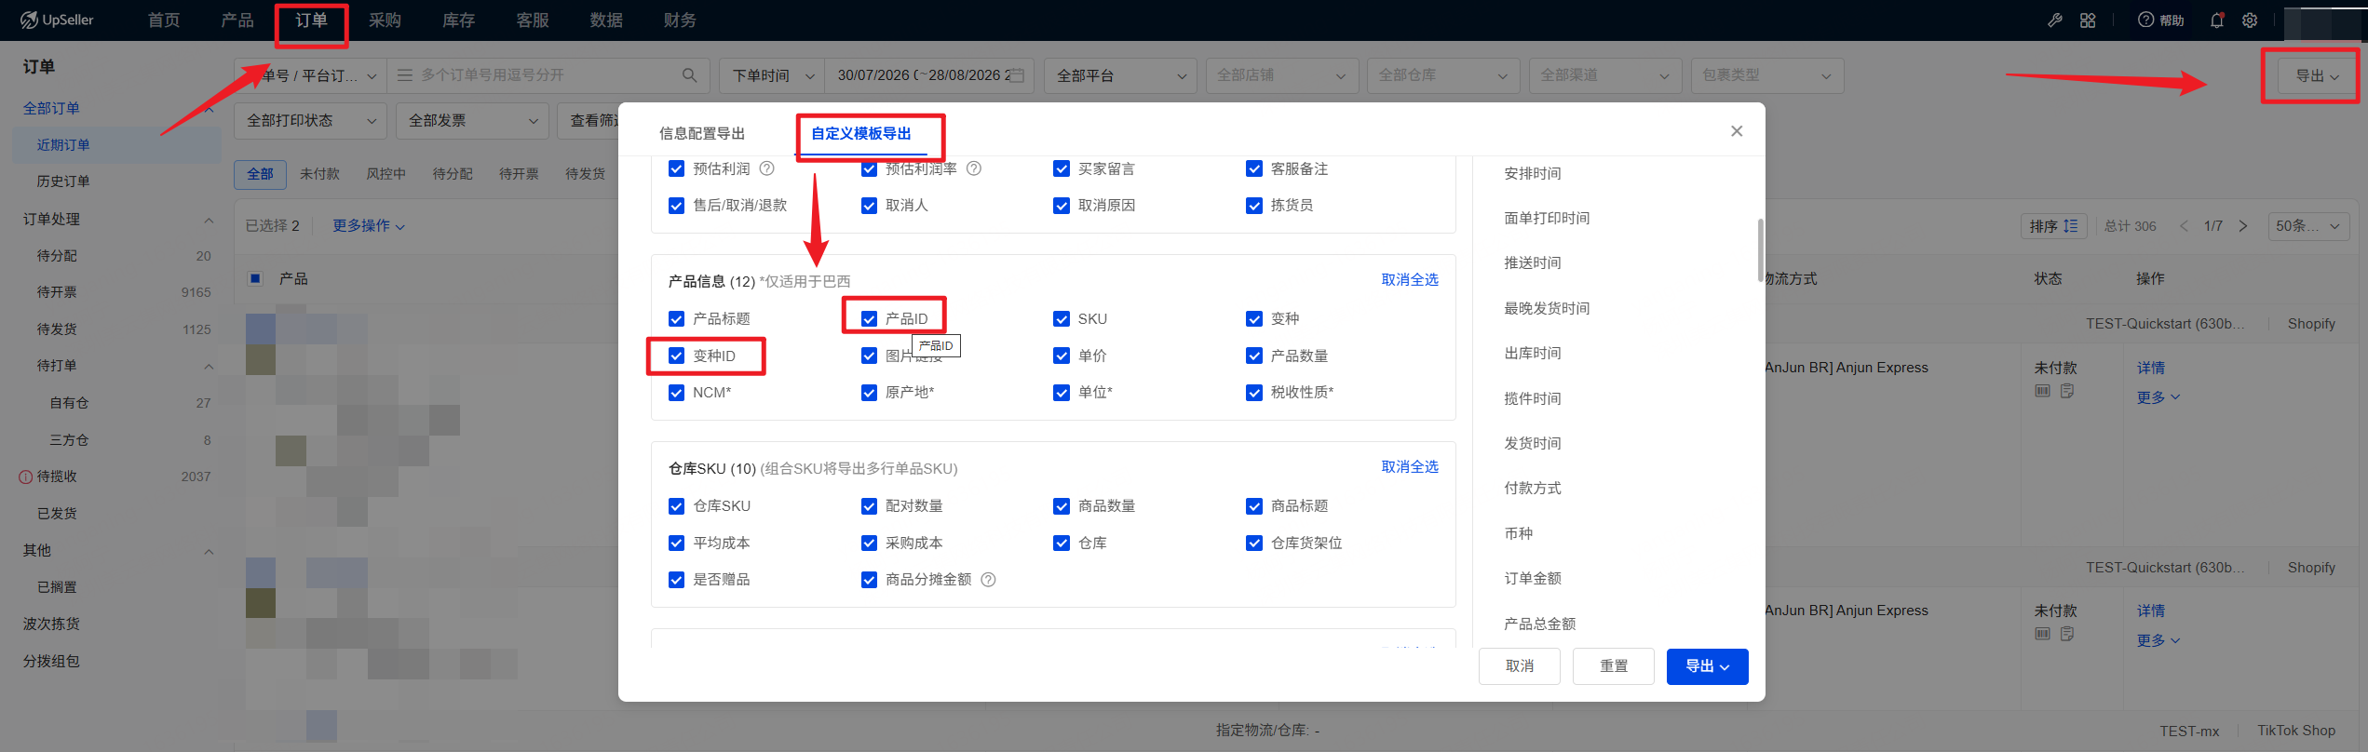Collapse the 订单处理 sidebar section
The image size is (2368, 752).
[209, 220]
